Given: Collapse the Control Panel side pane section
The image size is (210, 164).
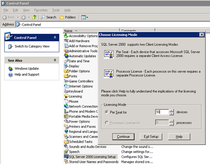Looking at the screenshot, I should 55,37.
